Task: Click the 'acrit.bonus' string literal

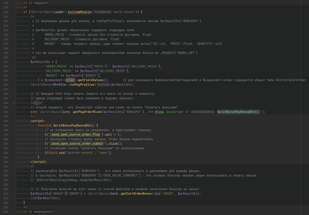Action: tap(124, 12)
